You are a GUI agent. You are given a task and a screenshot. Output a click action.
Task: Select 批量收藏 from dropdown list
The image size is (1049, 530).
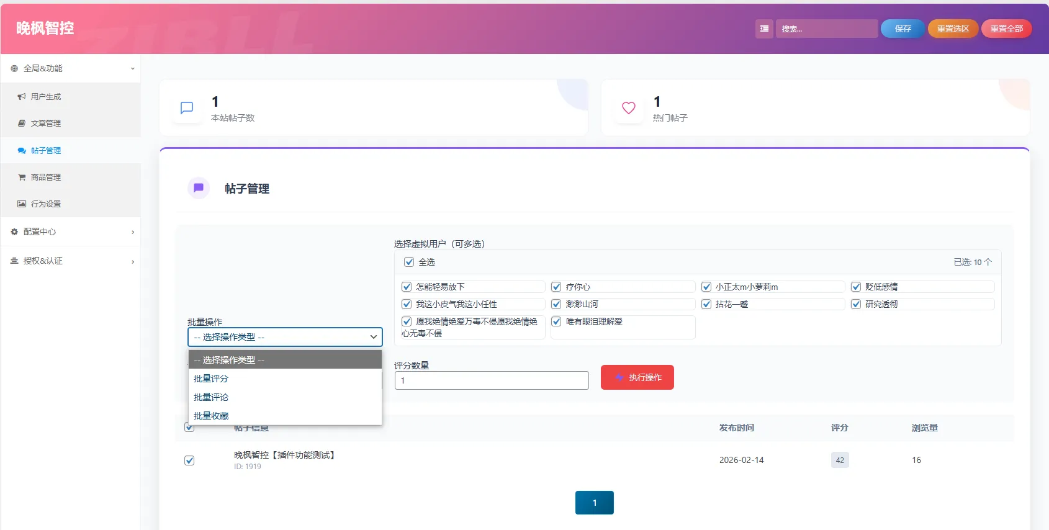285,416
